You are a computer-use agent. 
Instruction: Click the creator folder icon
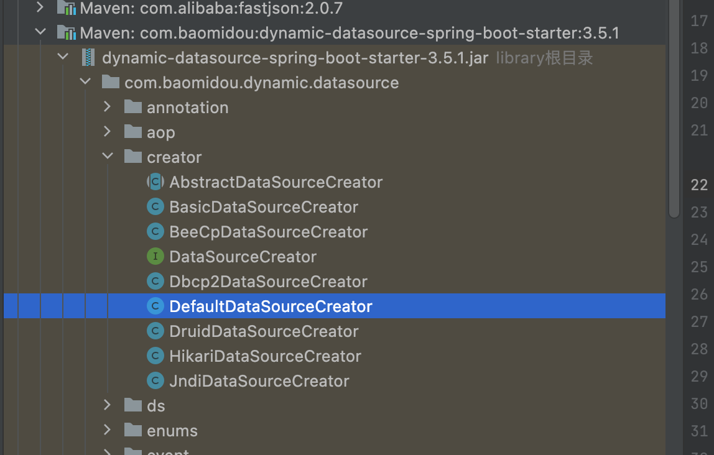click(x=133, y=157)
